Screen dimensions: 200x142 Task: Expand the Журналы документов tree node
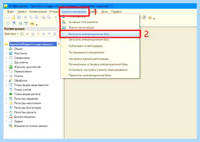(6, 67)
